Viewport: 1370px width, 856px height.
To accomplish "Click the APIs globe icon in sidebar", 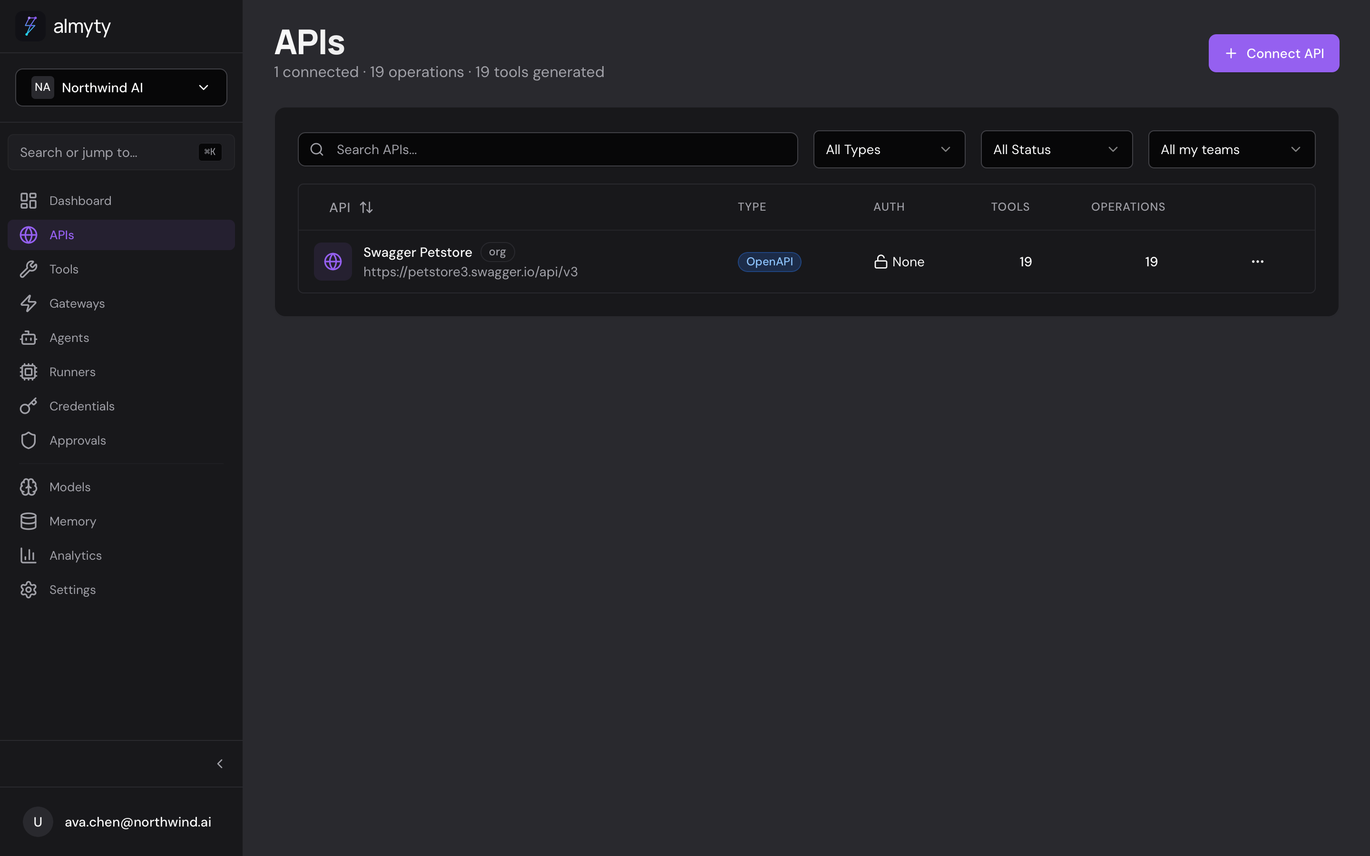I will click(29, 235).
